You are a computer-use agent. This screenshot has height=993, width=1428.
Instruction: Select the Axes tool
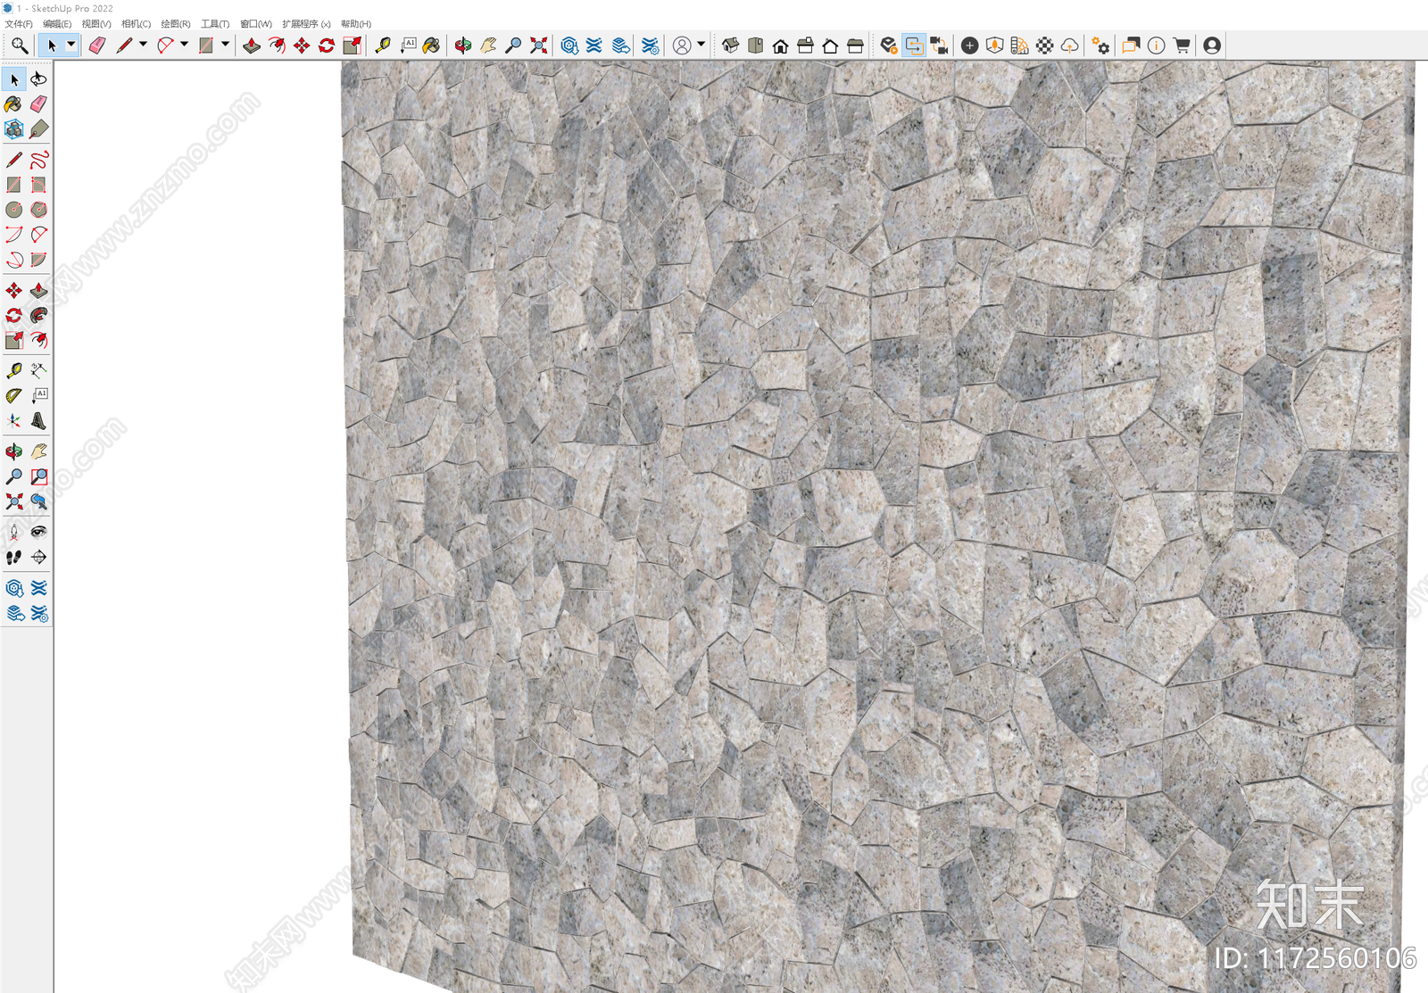tap(13, 420)
